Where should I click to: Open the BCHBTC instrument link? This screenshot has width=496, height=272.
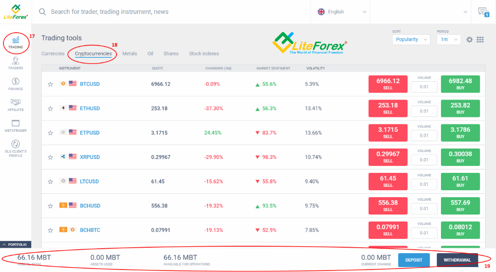coord(90,230)
